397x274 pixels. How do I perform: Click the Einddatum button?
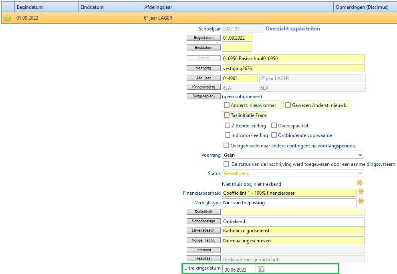[x=204, y=48]
